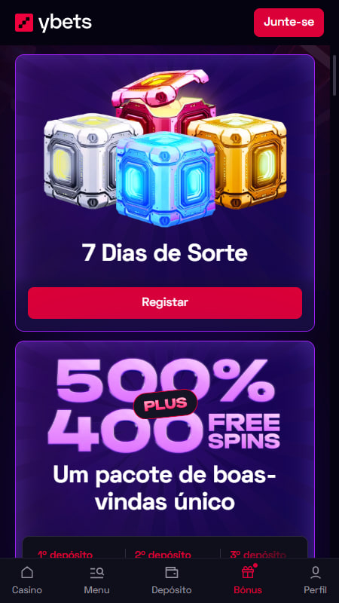This screenshot has height=603, width=339.
Task: Click the ybets red logo icon
Action: 24,23
